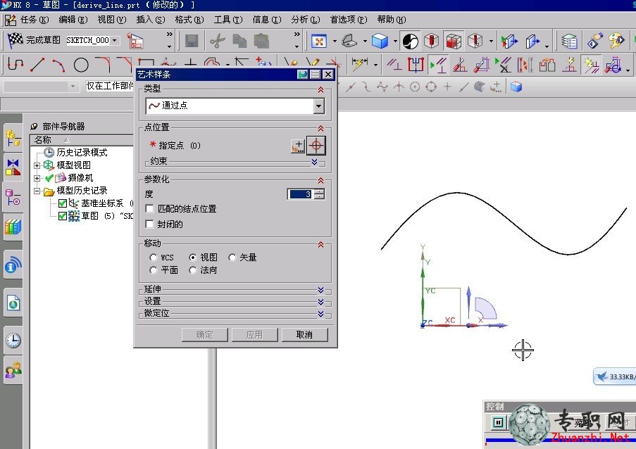Click the scissors Cut icon
636x449 pixels.
[x=218, y=41]
